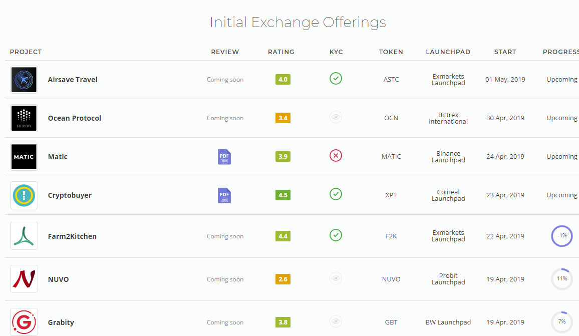
Task: Click the BW Launchpad cell
Action: coord(448,322)
